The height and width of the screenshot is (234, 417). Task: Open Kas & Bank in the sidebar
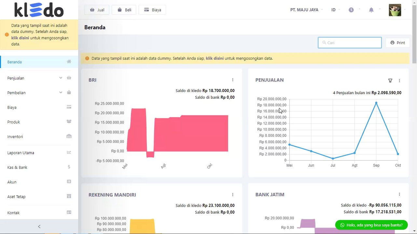pos(39,167)
